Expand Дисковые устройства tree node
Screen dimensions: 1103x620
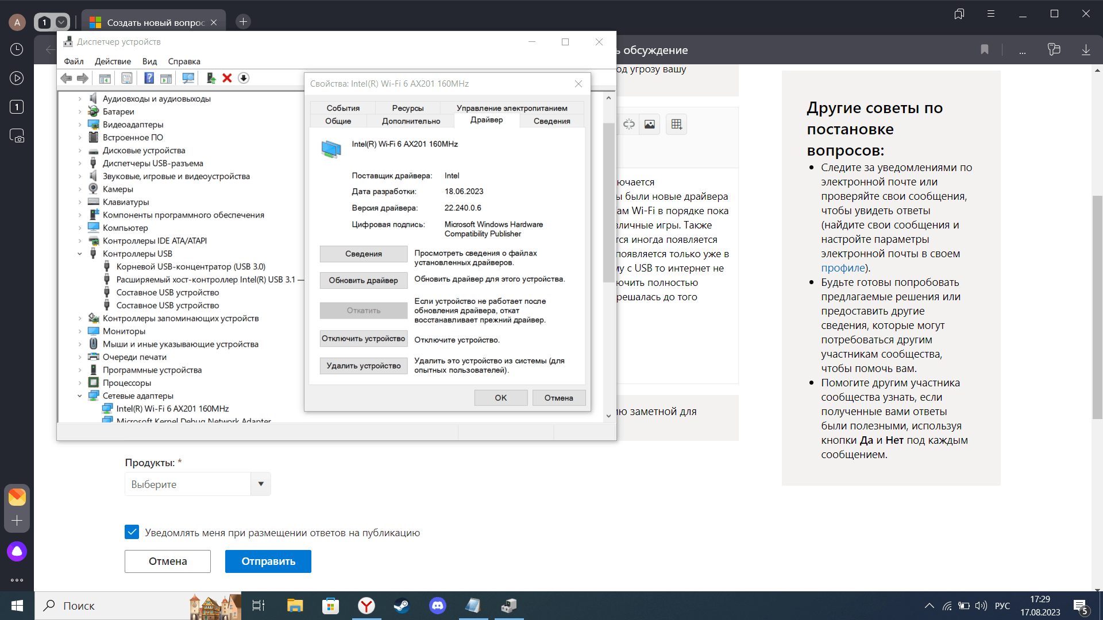[80, 150]
